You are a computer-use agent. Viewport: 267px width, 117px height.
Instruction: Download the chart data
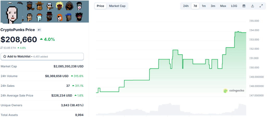pyautogui.click(x=252, y=6)
